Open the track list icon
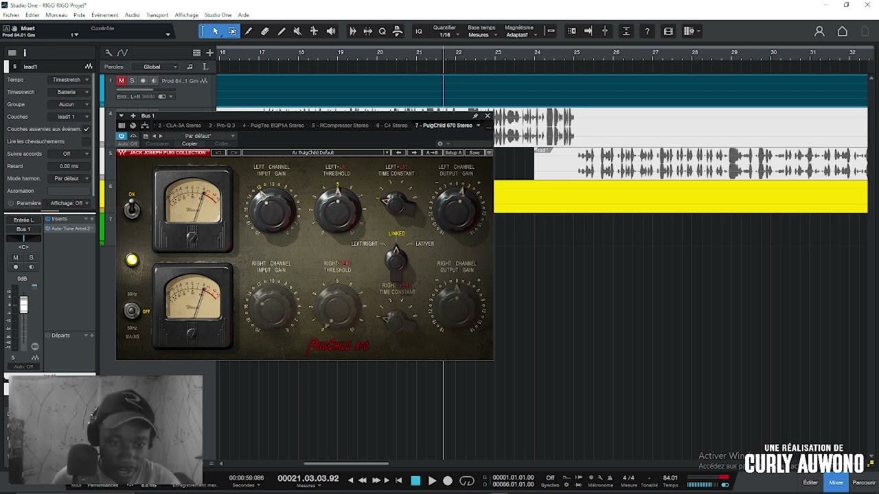 point(196,53)
